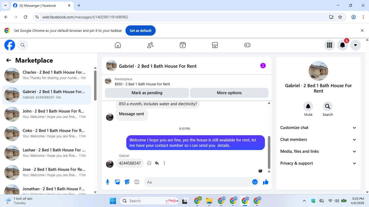The image size is (369, 207).
Task: Open Lashae conversation
Action: [46, 153]
